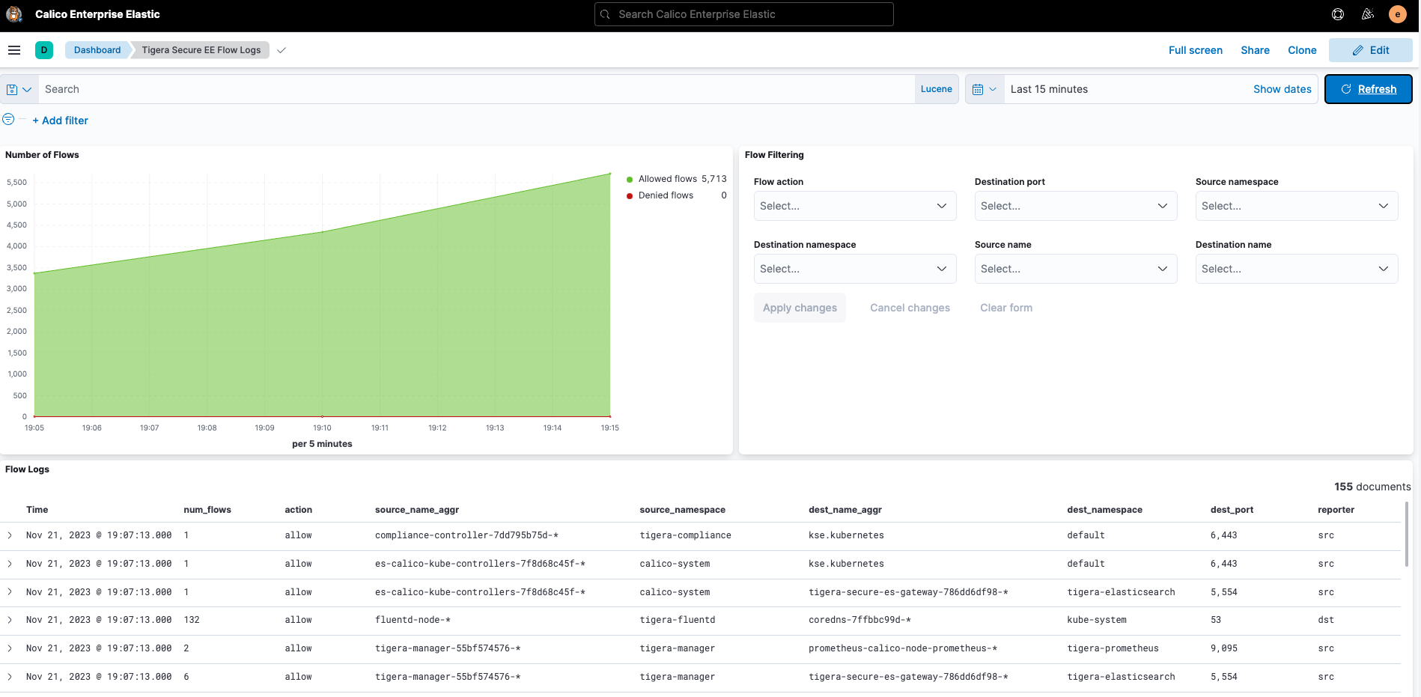
Task: Click the action column header
Action: pyautogui.click(x=298, y=510)
